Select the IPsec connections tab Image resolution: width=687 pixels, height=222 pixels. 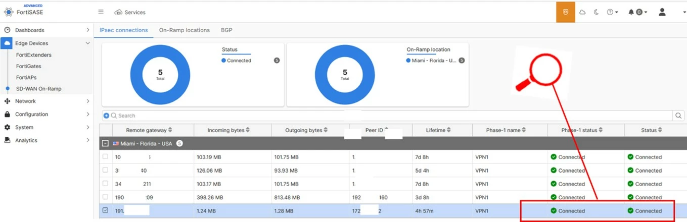[x=124, y=30]
